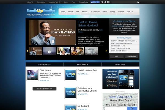The width and height of the screenshot is (165, 110).
Task: Go to next slider thumbnails with right arrow
Action: [106, 51]
